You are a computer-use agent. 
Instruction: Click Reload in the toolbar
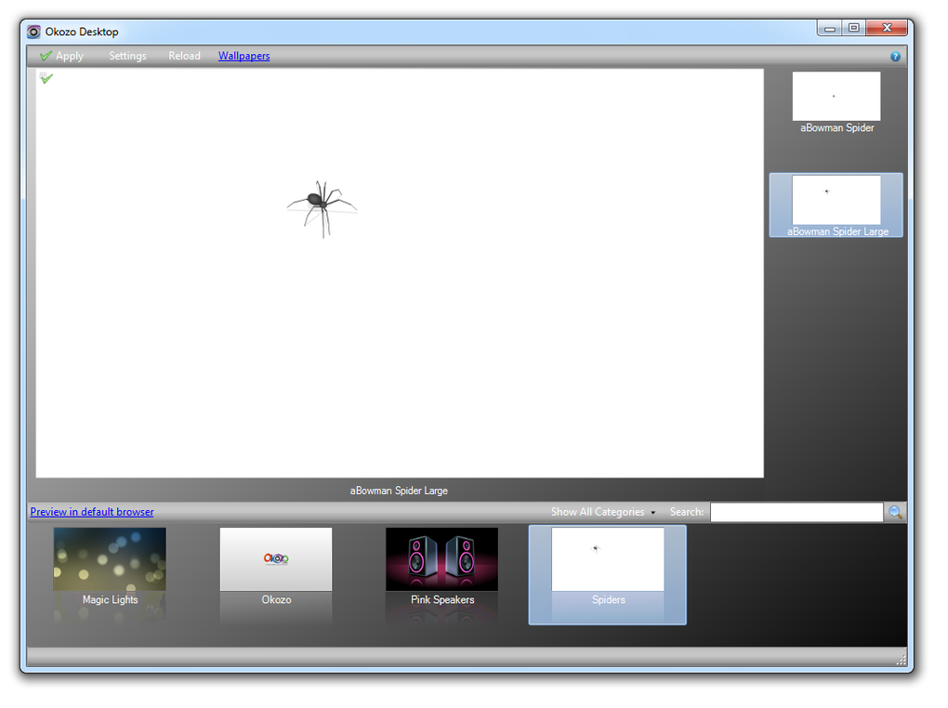[184, 57]
